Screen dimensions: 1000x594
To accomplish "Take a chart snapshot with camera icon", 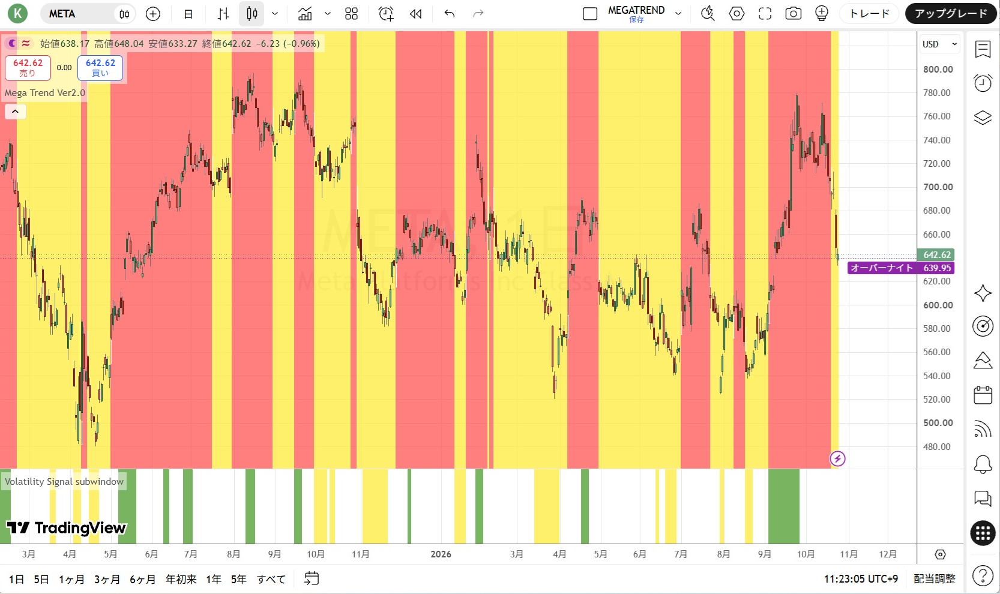I will tap(794, 14).
